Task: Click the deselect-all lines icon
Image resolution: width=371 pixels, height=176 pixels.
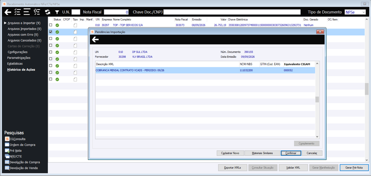Action: (x=27, y=12)
